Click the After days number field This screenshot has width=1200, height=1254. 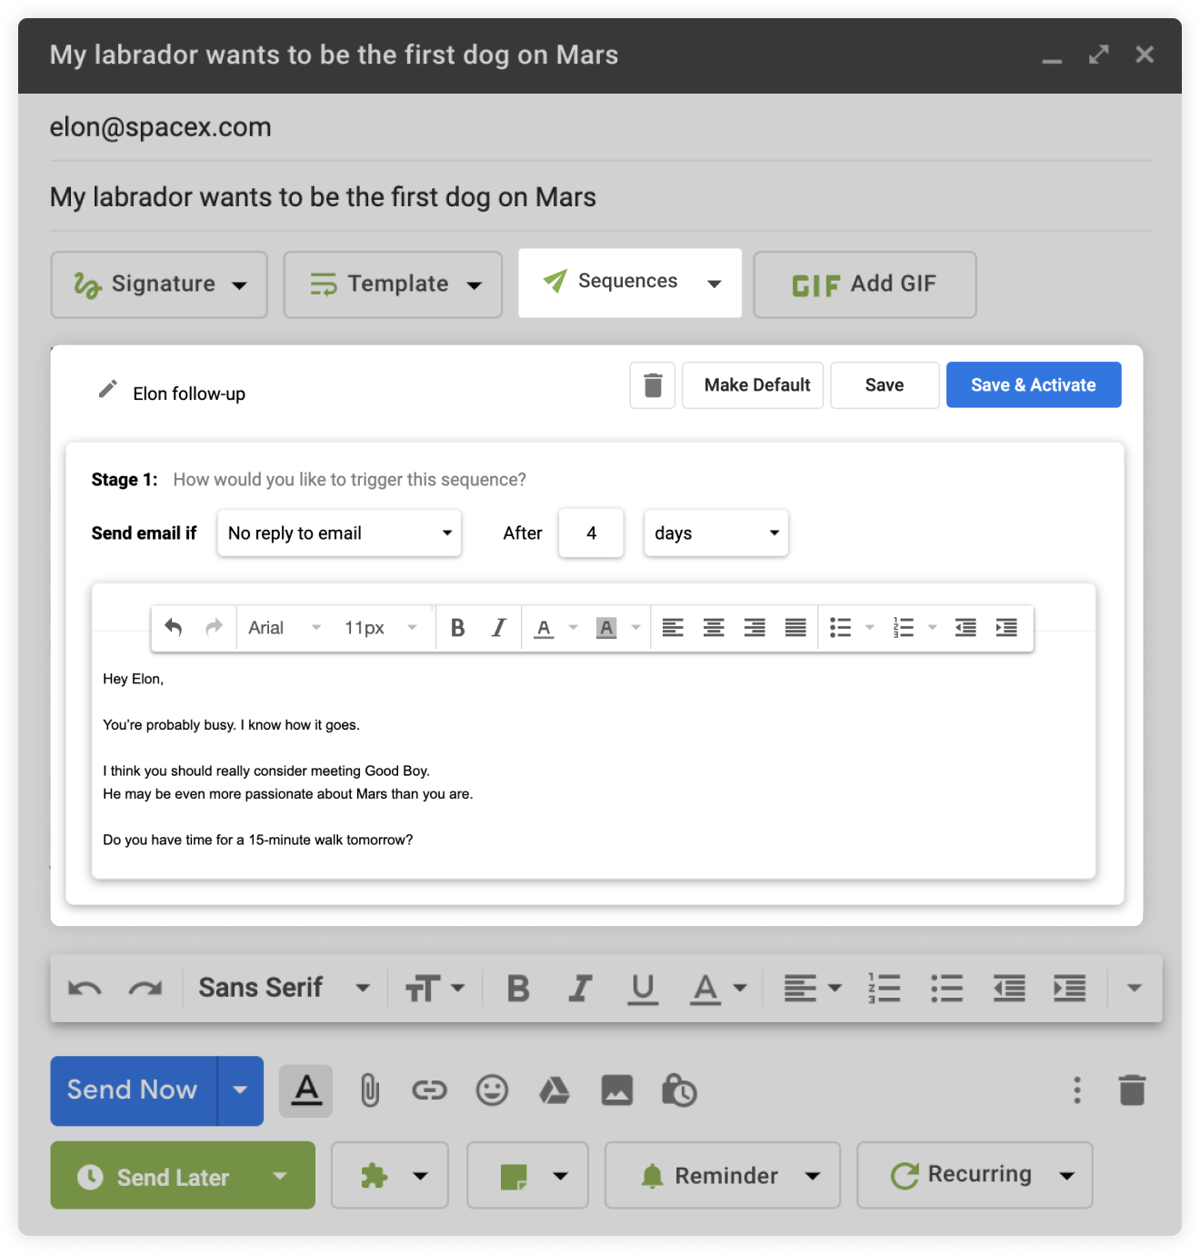[591, 533]
